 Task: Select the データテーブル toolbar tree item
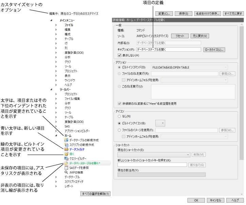point(72,177)
